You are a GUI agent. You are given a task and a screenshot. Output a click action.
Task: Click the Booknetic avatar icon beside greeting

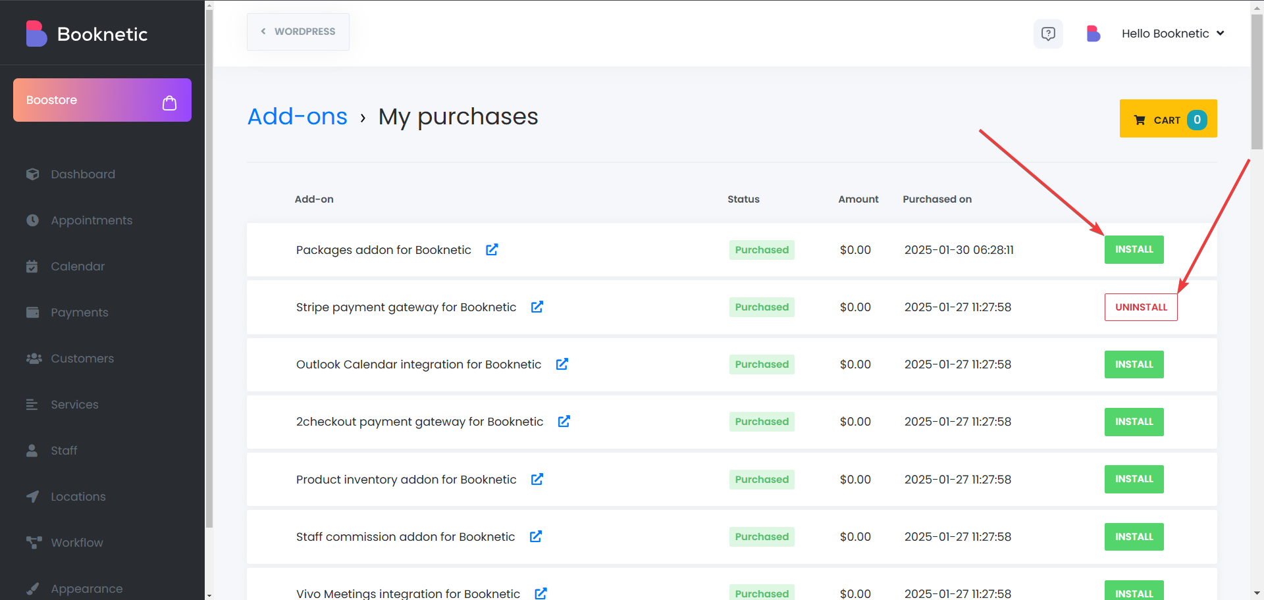click(x=1093, y=34)
